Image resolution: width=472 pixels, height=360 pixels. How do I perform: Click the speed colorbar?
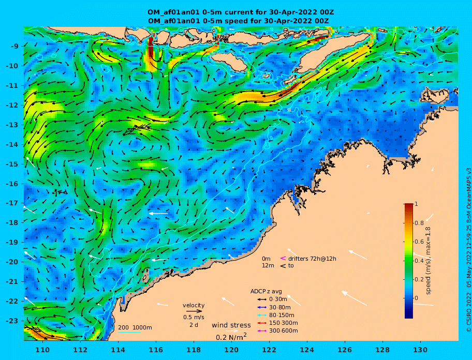409,261
